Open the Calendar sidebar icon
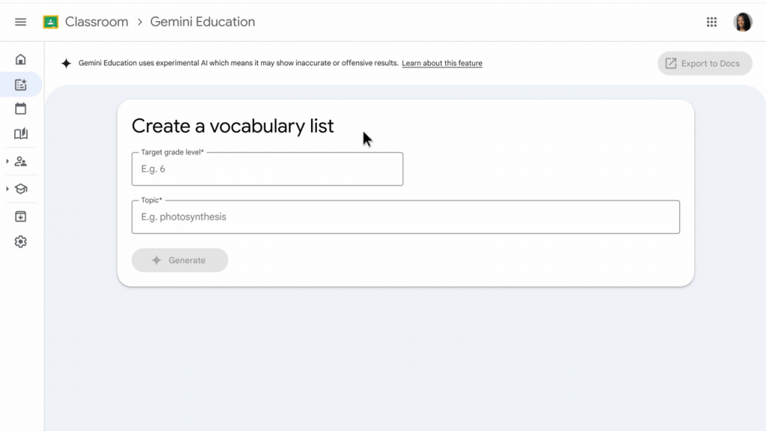Screen dimensions: 766x431 tap(21, 108)
